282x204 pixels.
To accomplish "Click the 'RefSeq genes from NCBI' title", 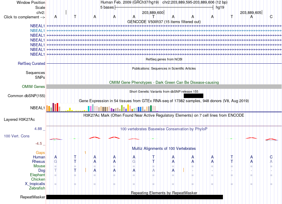I will 164,59.
